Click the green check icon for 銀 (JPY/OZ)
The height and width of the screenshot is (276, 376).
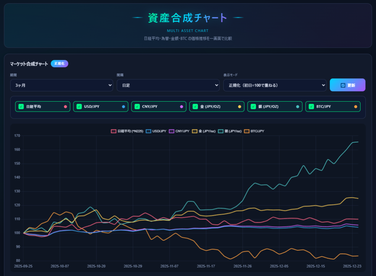click(x=253, y=107)
